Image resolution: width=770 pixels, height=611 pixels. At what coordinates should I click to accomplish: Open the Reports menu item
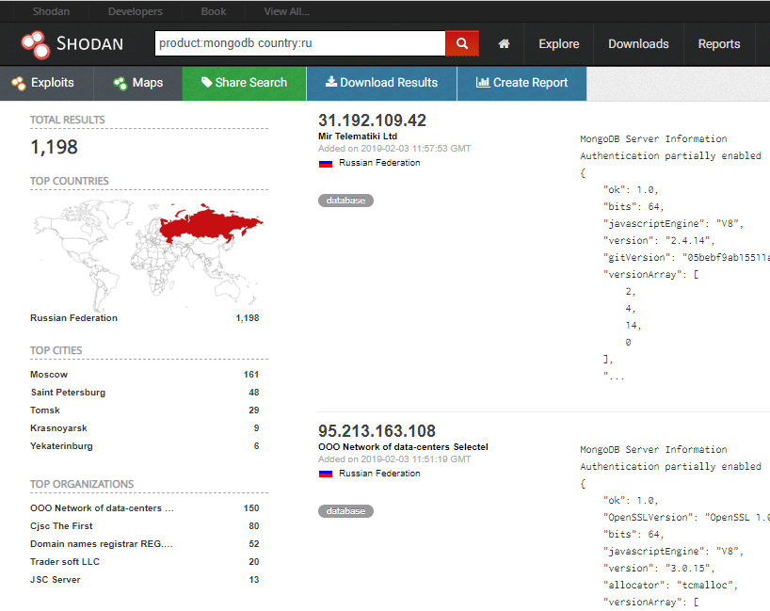(719, 44)
